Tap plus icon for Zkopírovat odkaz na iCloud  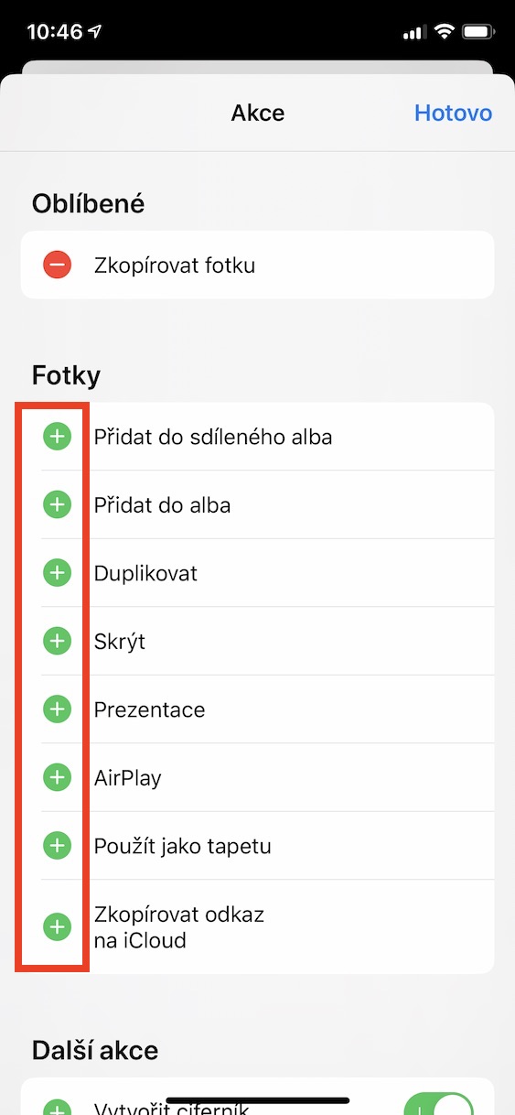(57, 926)
